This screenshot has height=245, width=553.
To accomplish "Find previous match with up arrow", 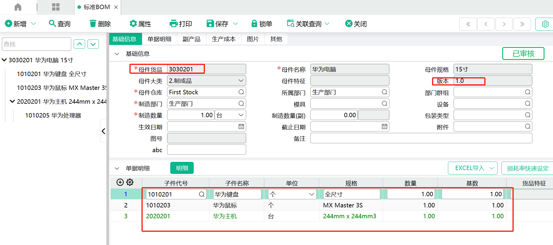I will click(80, 44).
